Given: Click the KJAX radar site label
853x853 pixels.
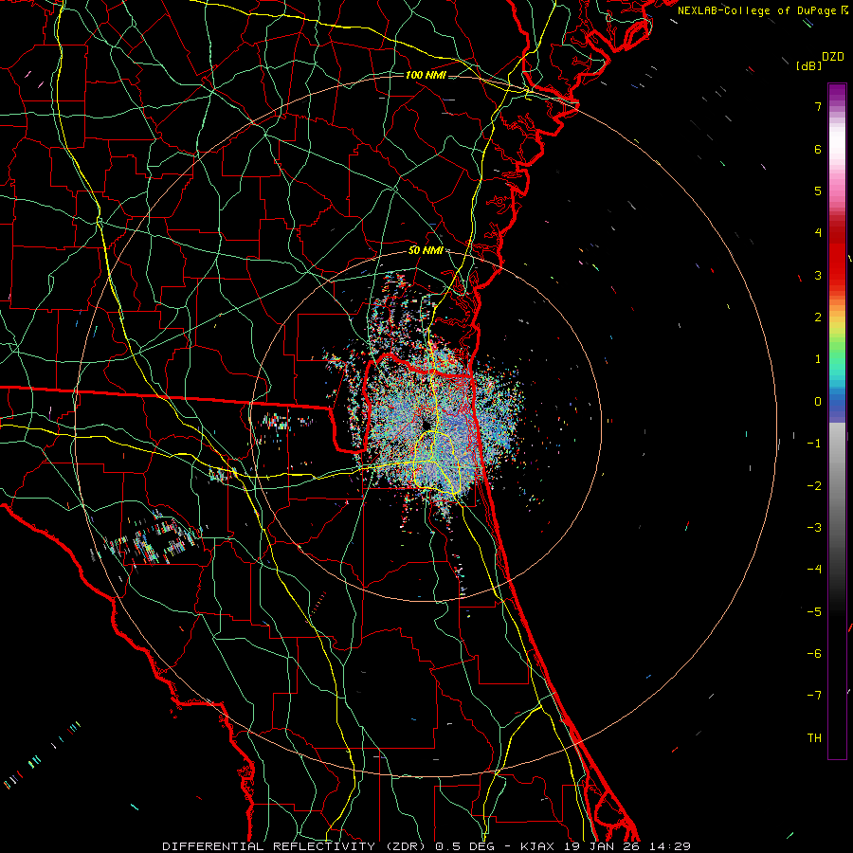Looking at the screenshot, I should [x=538, y=846].
